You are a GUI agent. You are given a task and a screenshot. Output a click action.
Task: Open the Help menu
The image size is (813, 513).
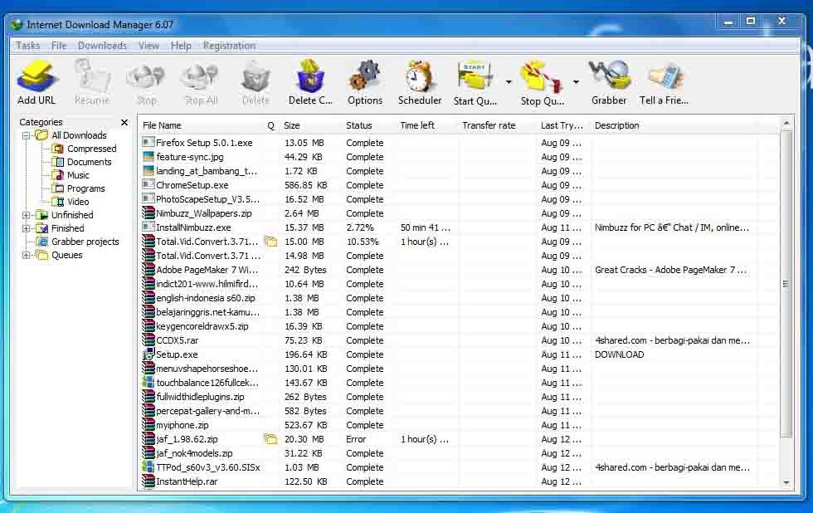(x=181, y=46)
